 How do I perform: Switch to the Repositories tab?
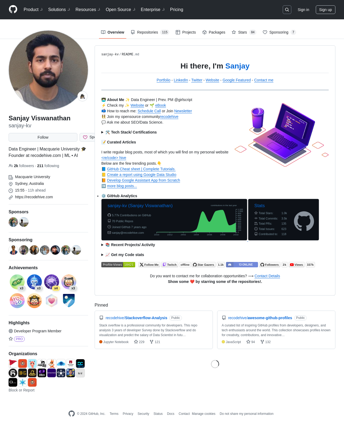[x=150, y=32]
